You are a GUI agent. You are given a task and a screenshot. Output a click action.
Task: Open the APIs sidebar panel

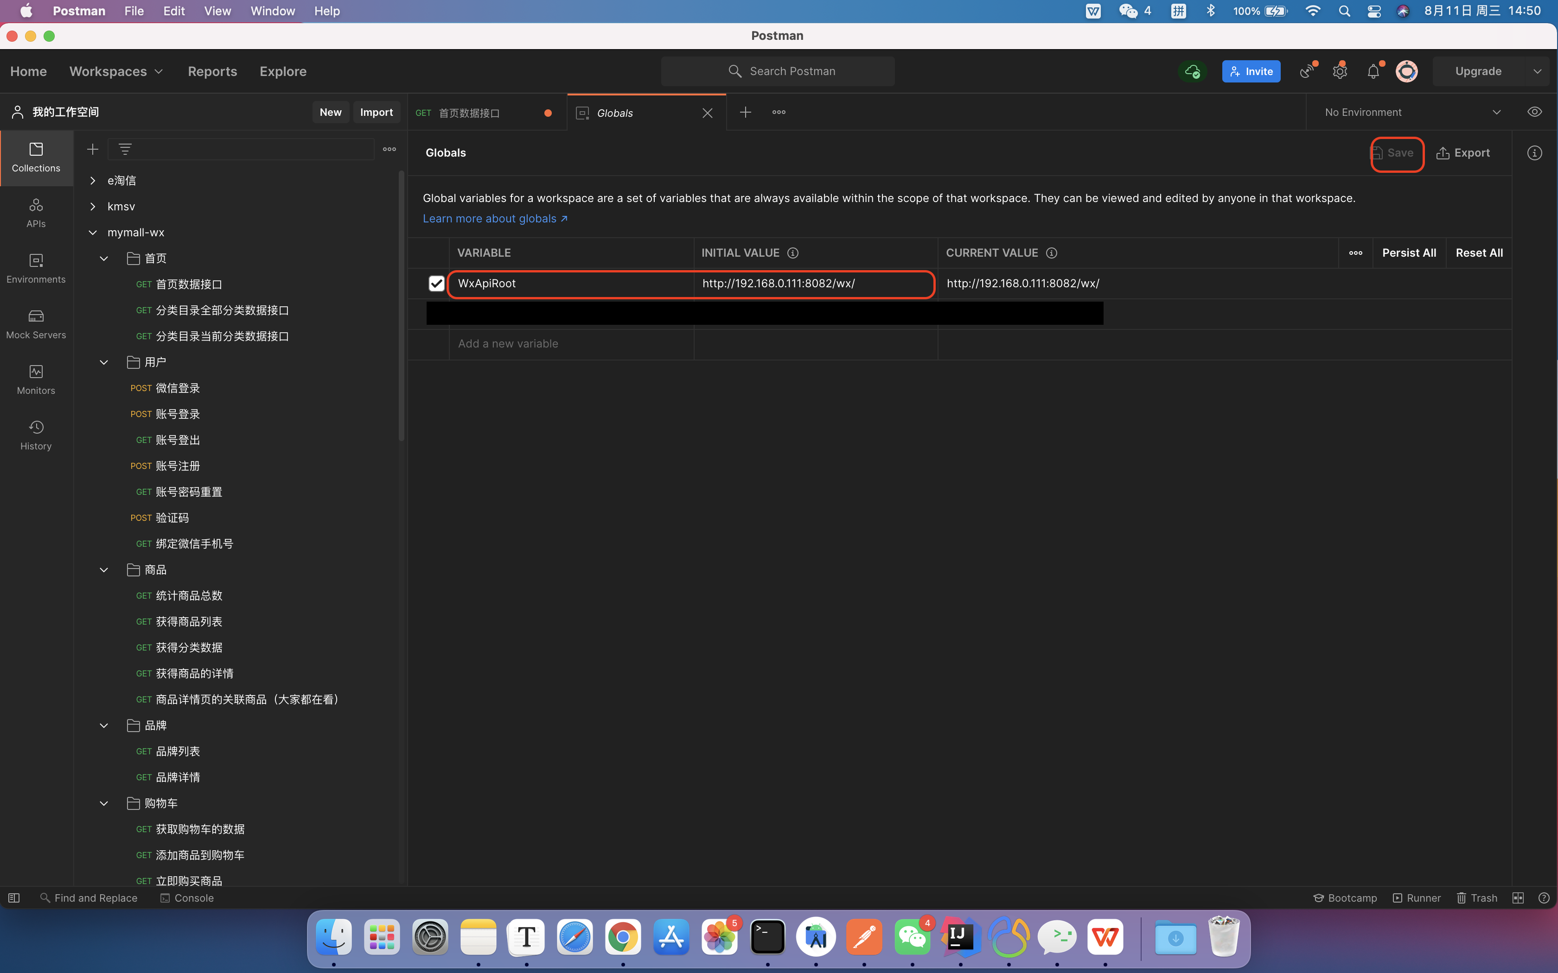(36, 212)
